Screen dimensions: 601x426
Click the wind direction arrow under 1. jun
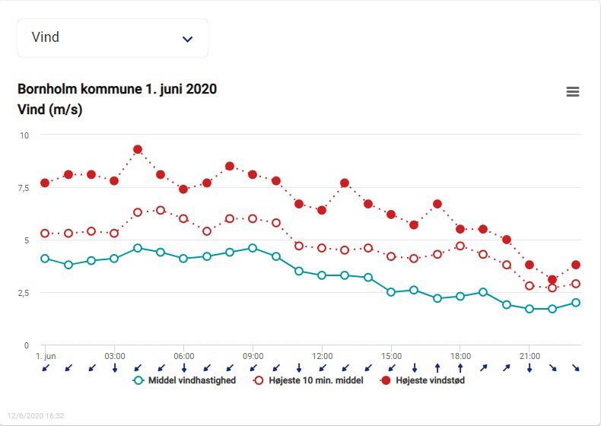pos(46,368)
